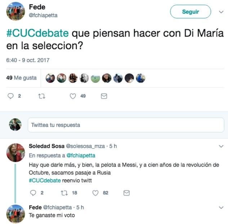Open Soledad Sosa's profile picture
This screenshot has height=224, width=228.
click(15, 152)
